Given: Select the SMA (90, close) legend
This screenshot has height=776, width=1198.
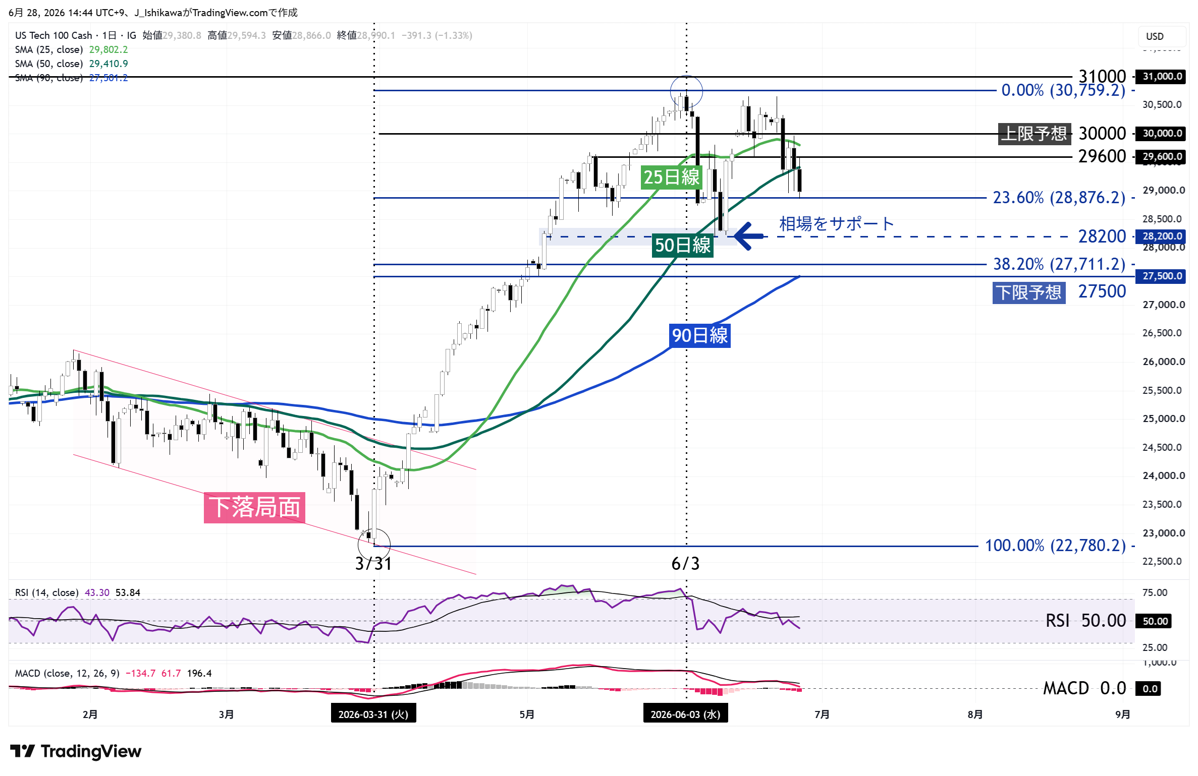Looking at the screenshot, I should pos(71,78).
